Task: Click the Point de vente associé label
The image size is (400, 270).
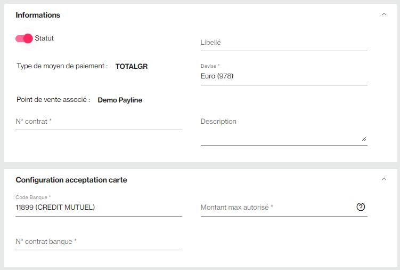Action: tap(53, 99)
